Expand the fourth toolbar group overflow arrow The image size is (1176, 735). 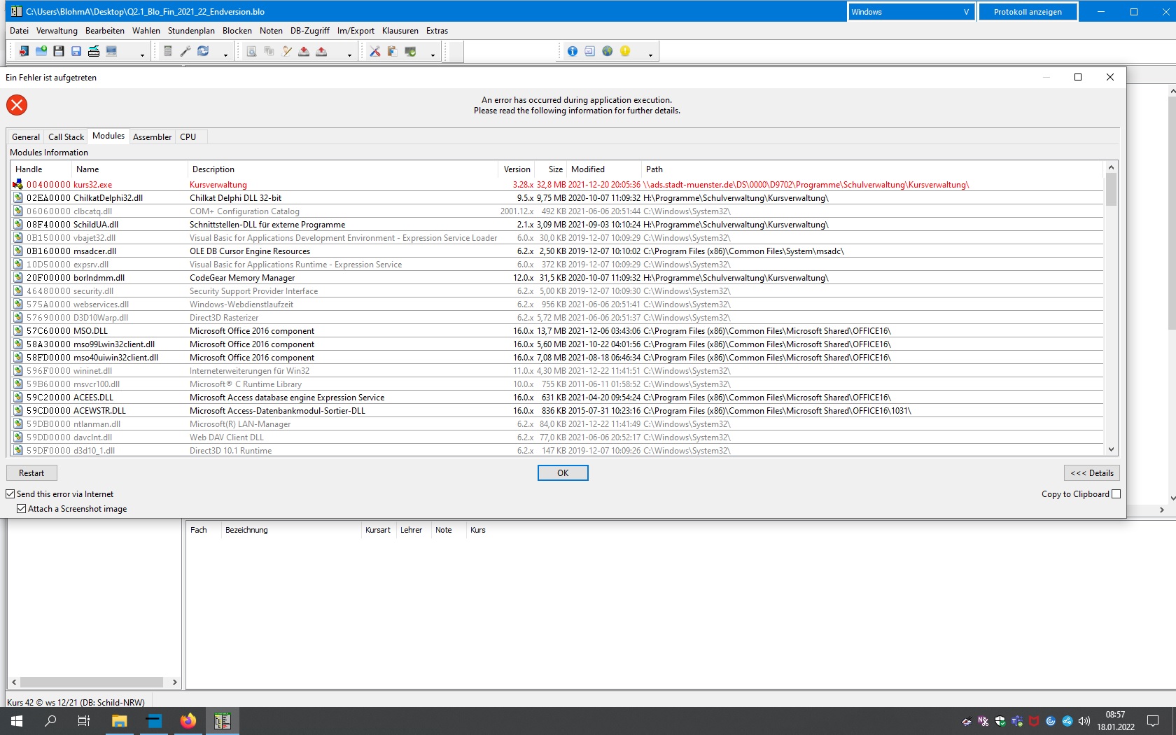point(433,55)
